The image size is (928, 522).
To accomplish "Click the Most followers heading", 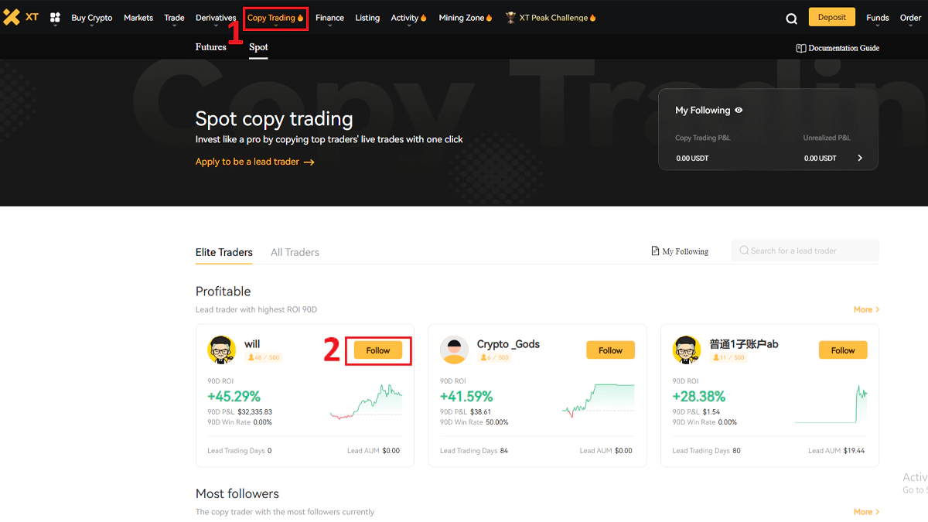I will 237,493.
